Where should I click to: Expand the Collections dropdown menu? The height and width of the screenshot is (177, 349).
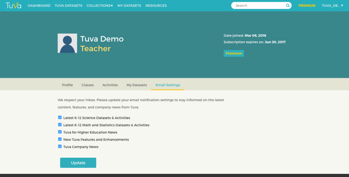[x=100, y=5]
